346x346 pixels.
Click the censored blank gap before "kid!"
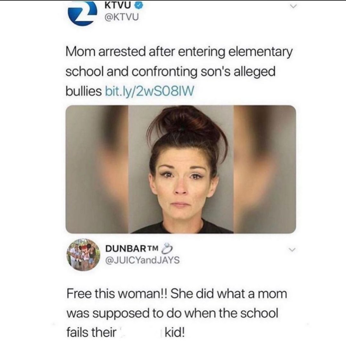tap(140, 332)
